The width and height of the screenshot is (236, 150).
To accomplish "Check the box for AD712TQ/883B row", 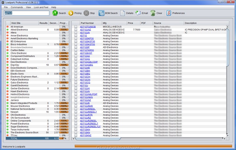I will (x=76, y=27).
